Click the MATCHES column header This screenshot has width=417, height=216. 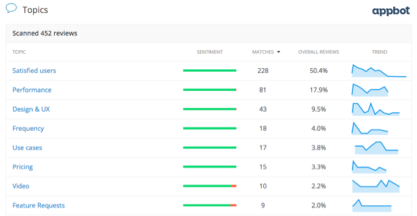coord(263,52)
